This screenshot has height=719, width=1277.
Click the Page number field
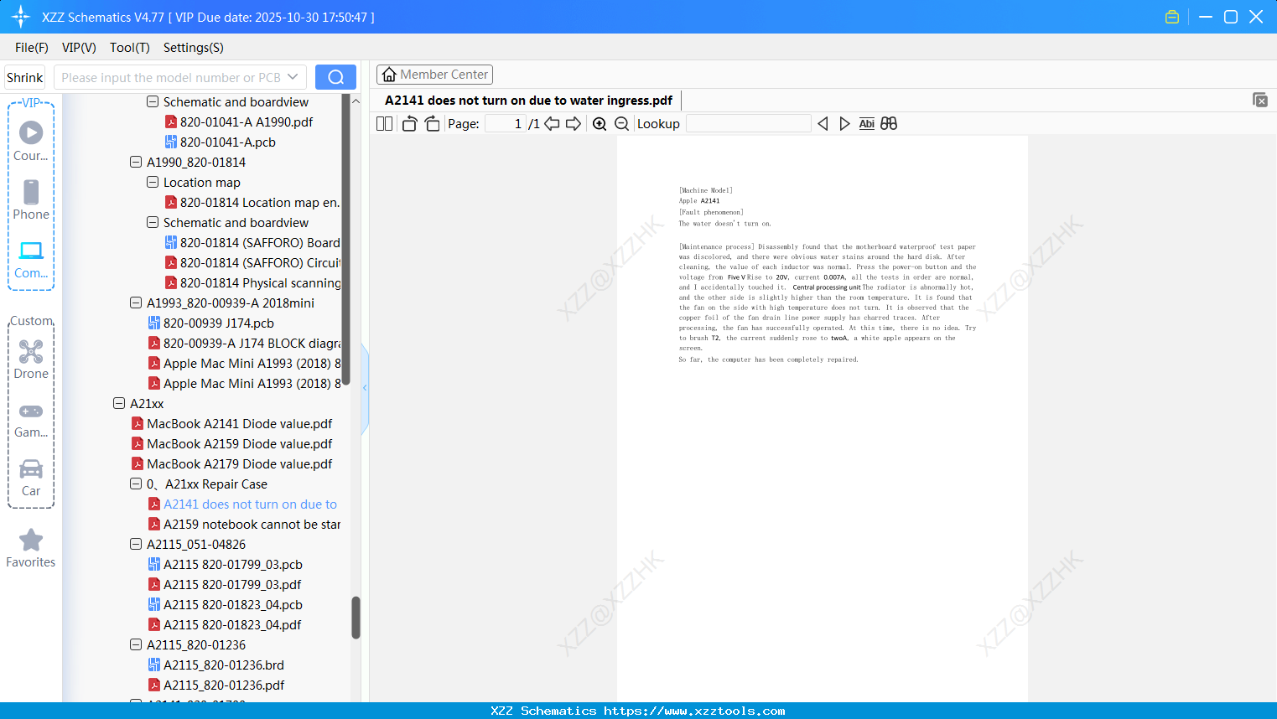(x=506, y=124)
